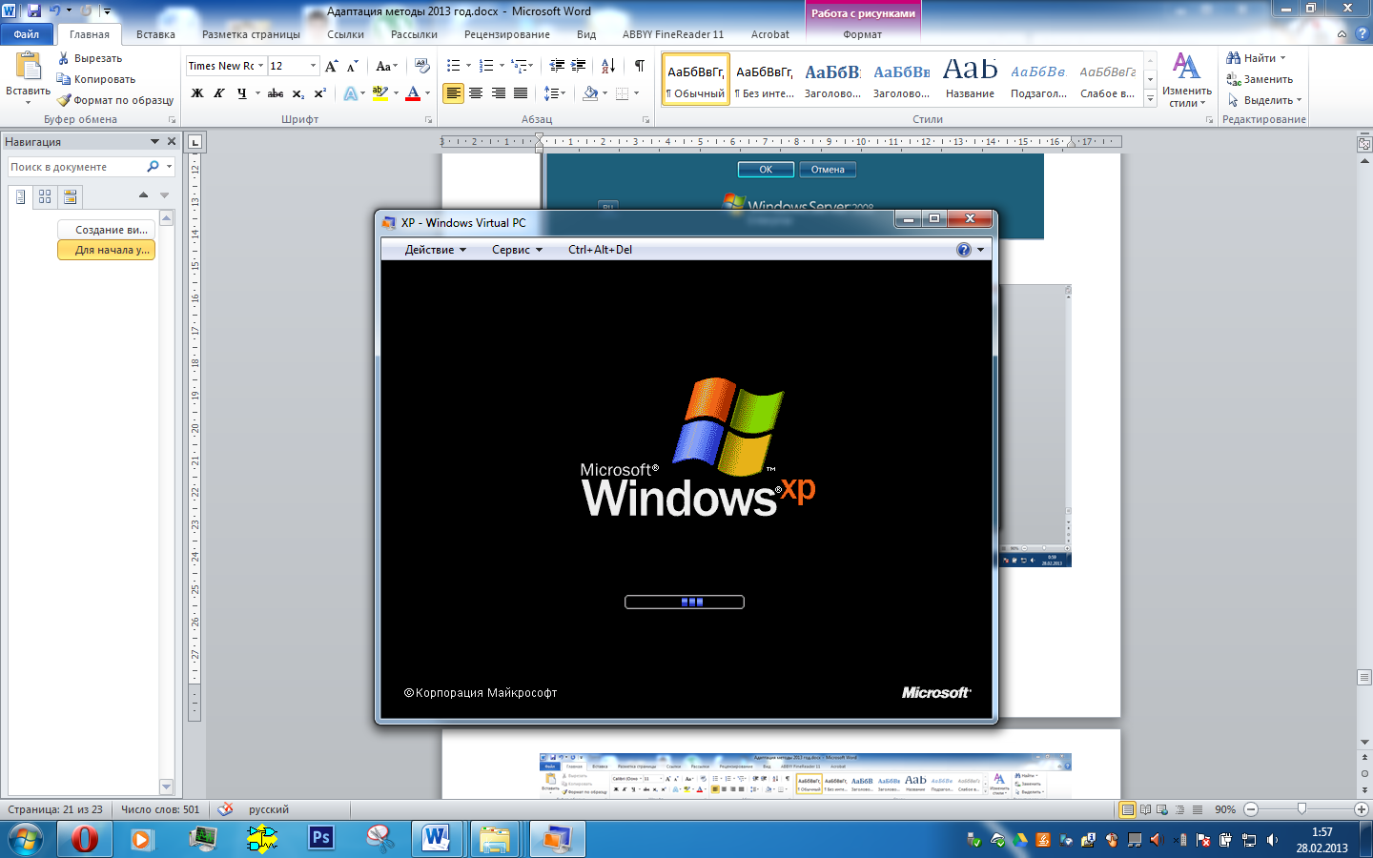Click the multilevel list icon

coord(519,66)
